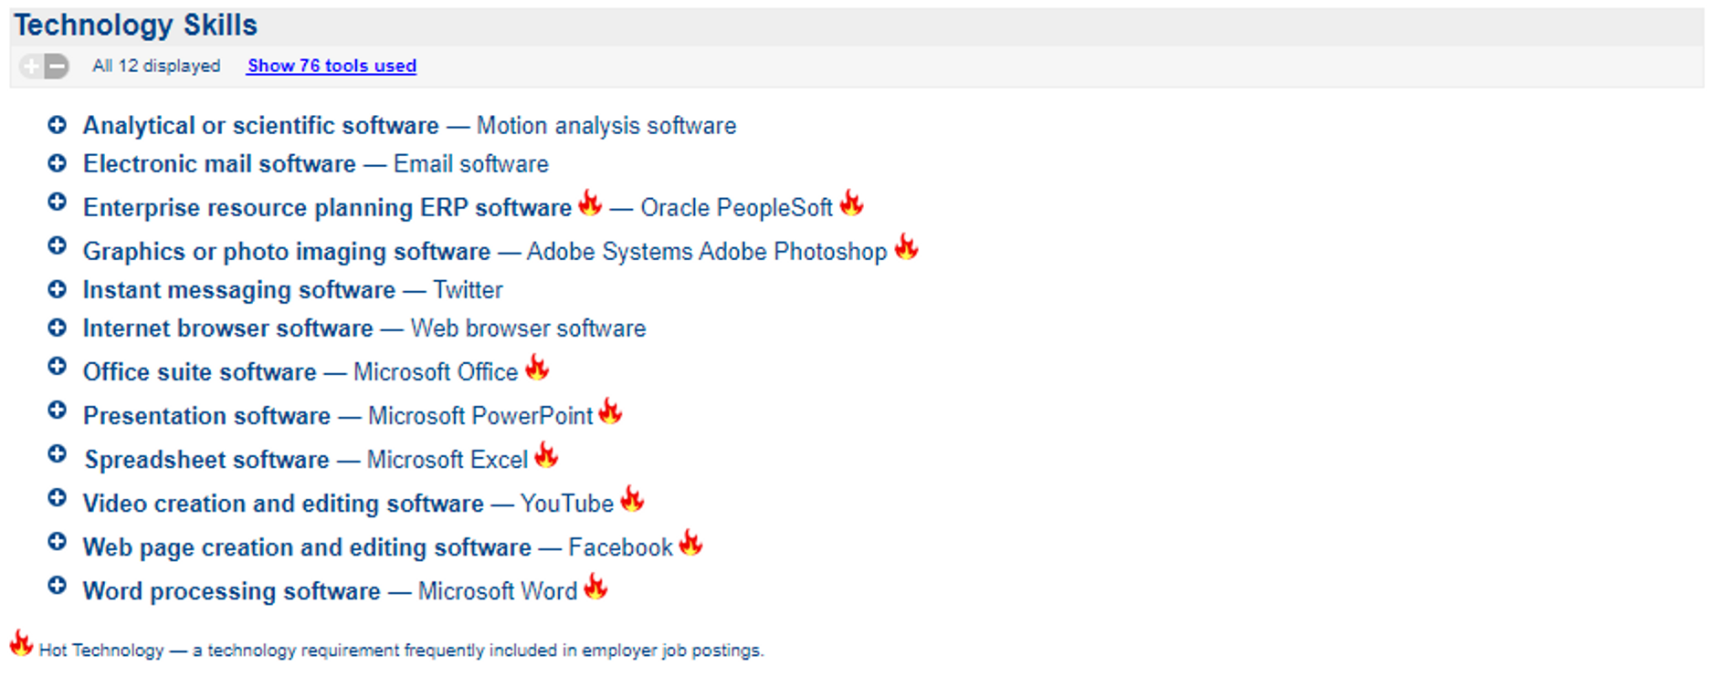Expand Presentation software row
This screenshot has height=676, width=1717.
pos(57,410)
